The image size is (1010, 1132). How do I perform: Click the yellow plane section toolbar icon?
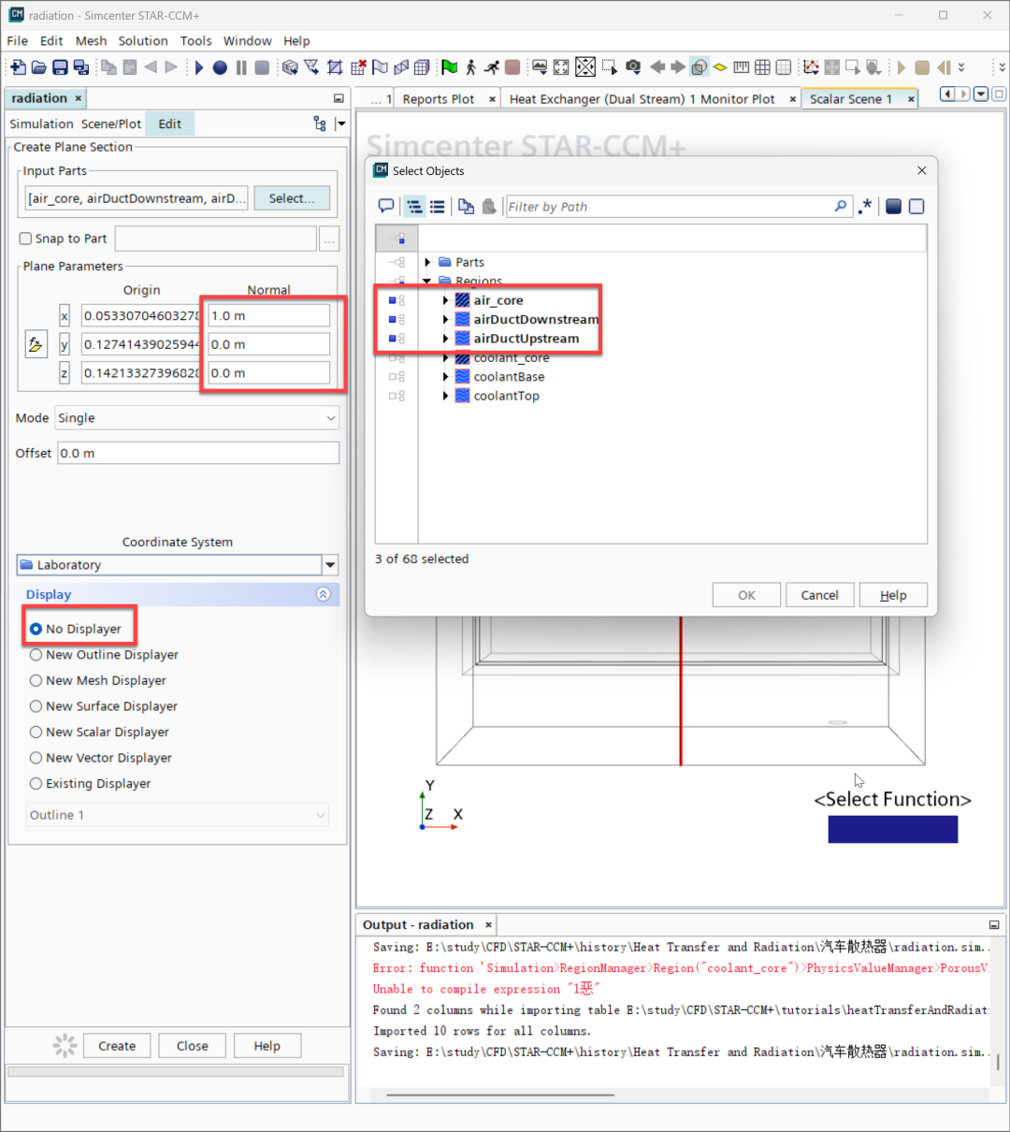pos(720,67)
